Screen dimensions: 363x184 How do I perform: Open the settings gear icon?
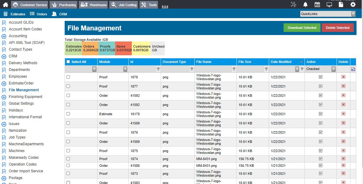pos(353,5)
